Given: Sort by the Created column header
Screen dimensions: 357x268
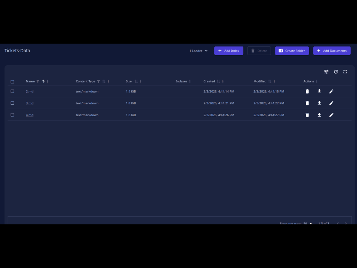Looking at the screenshot, I should click(x=209, y=81).
